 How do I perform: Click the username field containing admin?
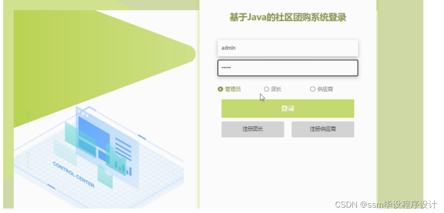coord(287,48)
